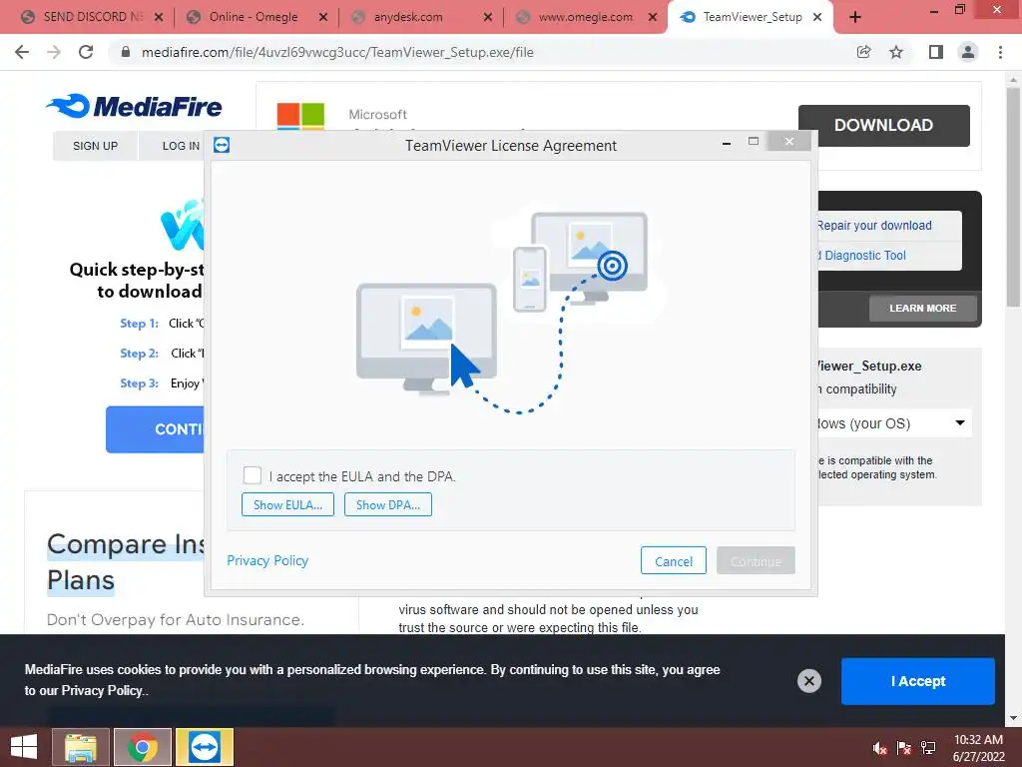
Task: Restore down the Chrome window
Action: coord(959,10)
